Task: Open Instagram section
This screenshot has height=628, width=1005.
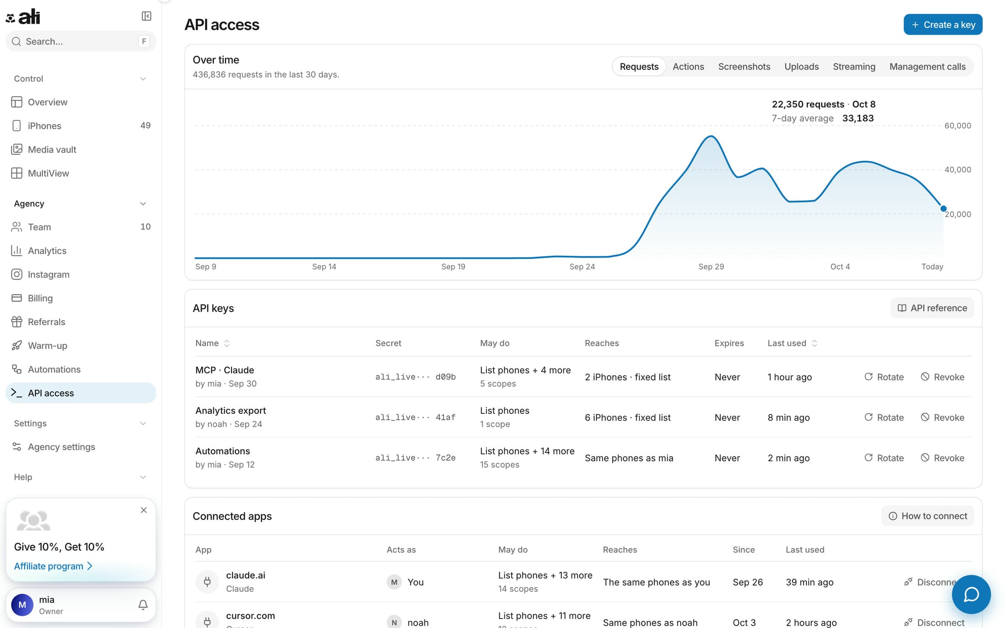Action: (81, 274)
